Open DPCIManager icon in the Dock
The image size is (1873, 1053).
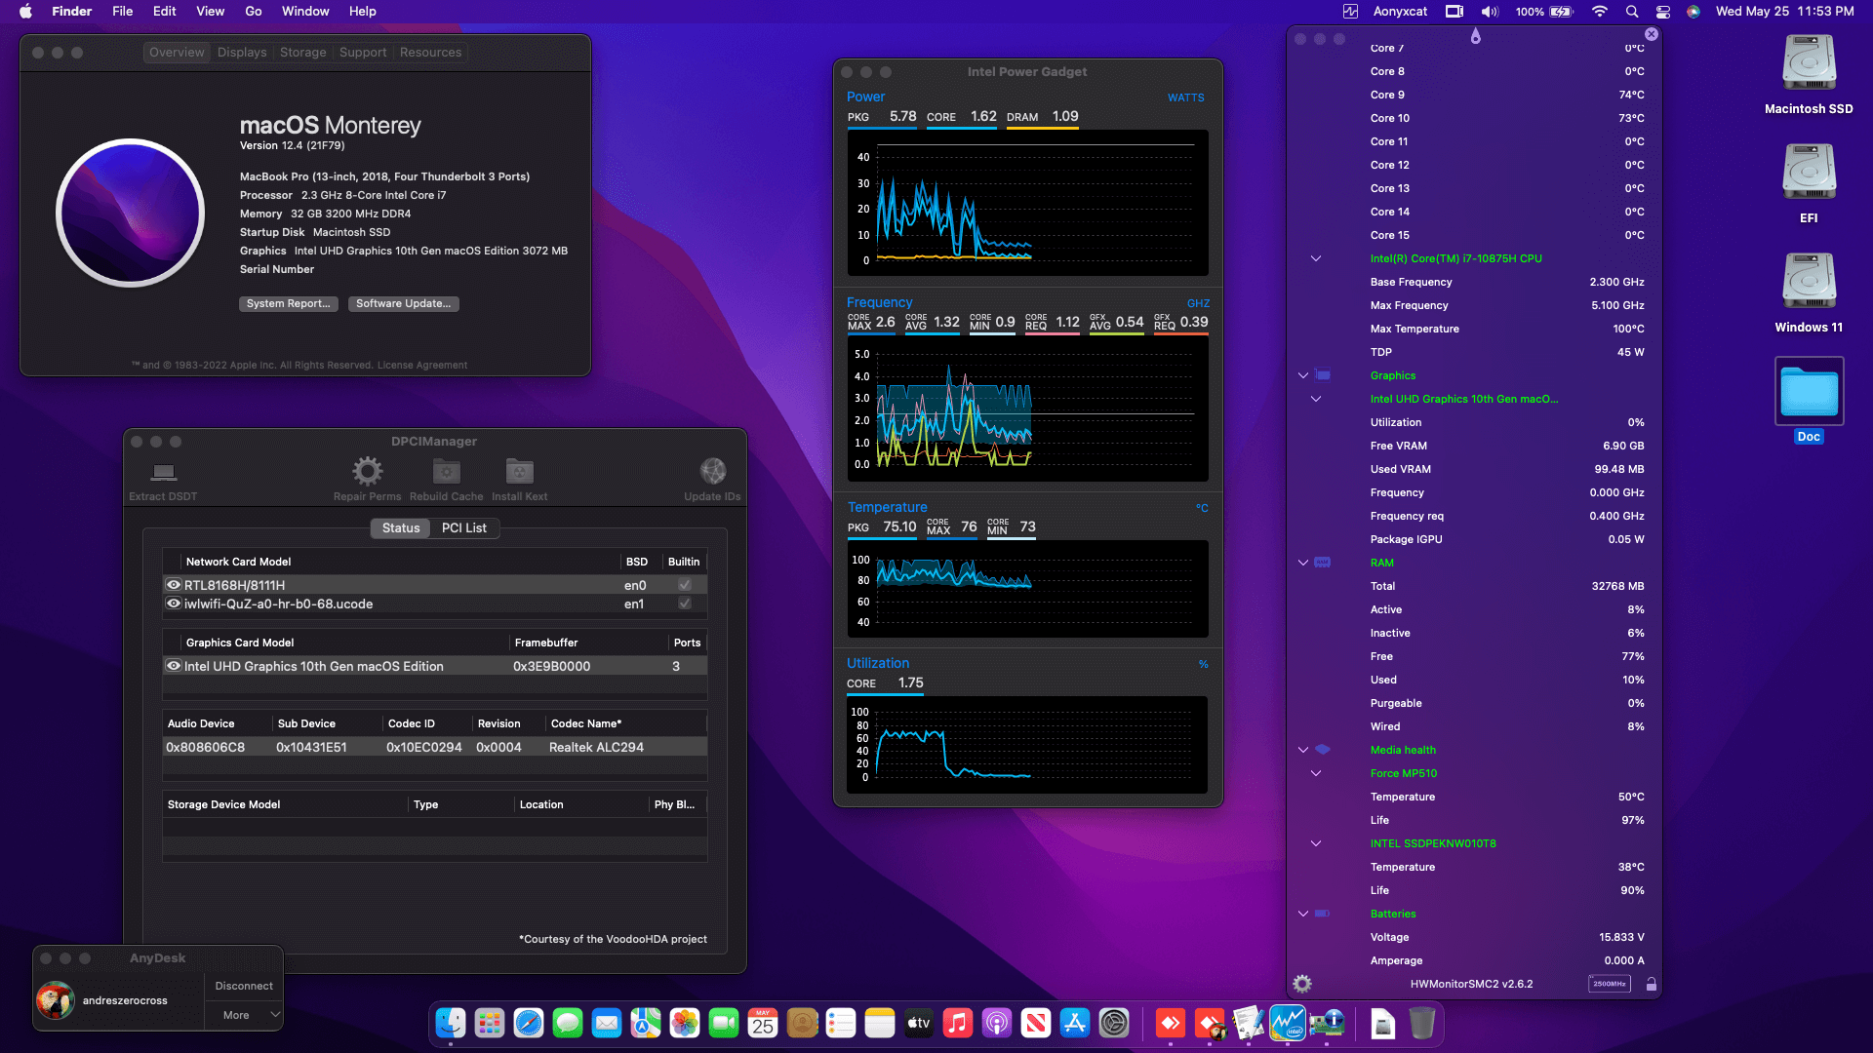point(1327,1023)
